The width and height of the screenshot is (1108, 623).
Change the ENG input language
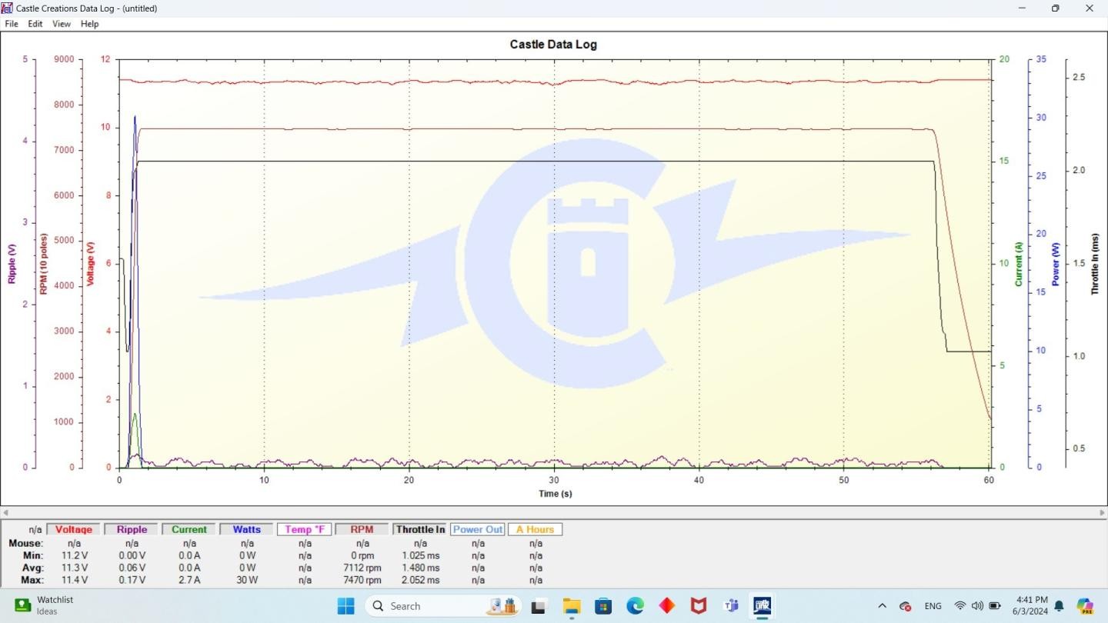(x=933, y=606)
